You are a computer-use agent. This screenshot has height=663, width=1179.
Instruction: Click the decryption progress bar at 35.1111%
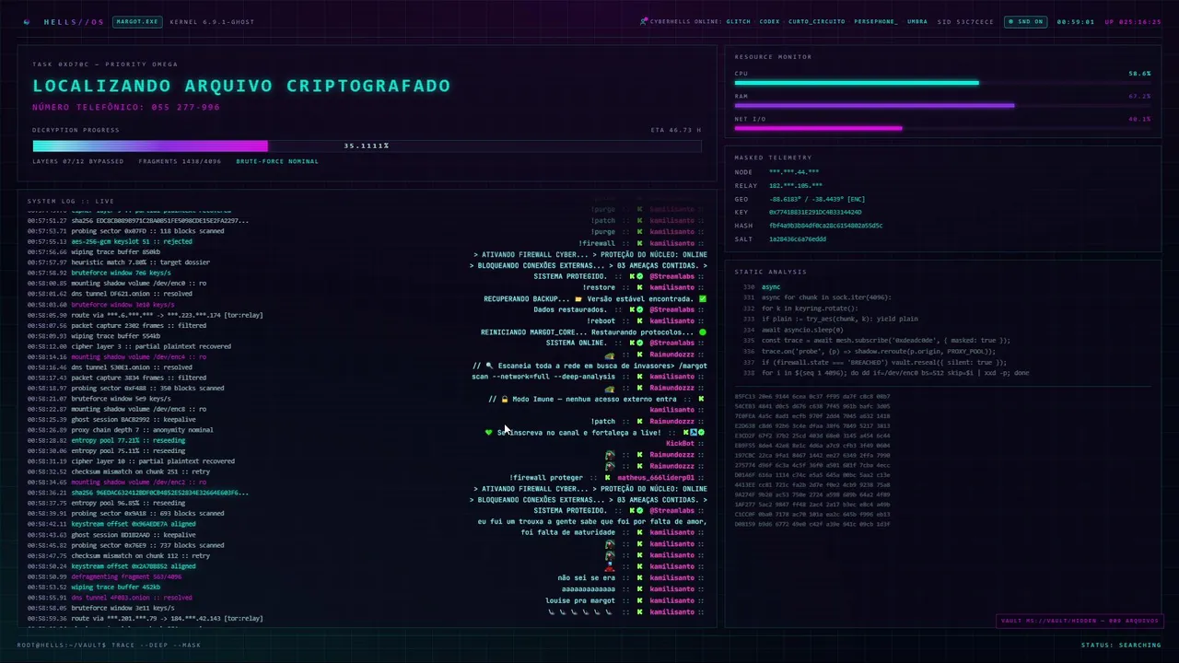click(x=367, y=145)
